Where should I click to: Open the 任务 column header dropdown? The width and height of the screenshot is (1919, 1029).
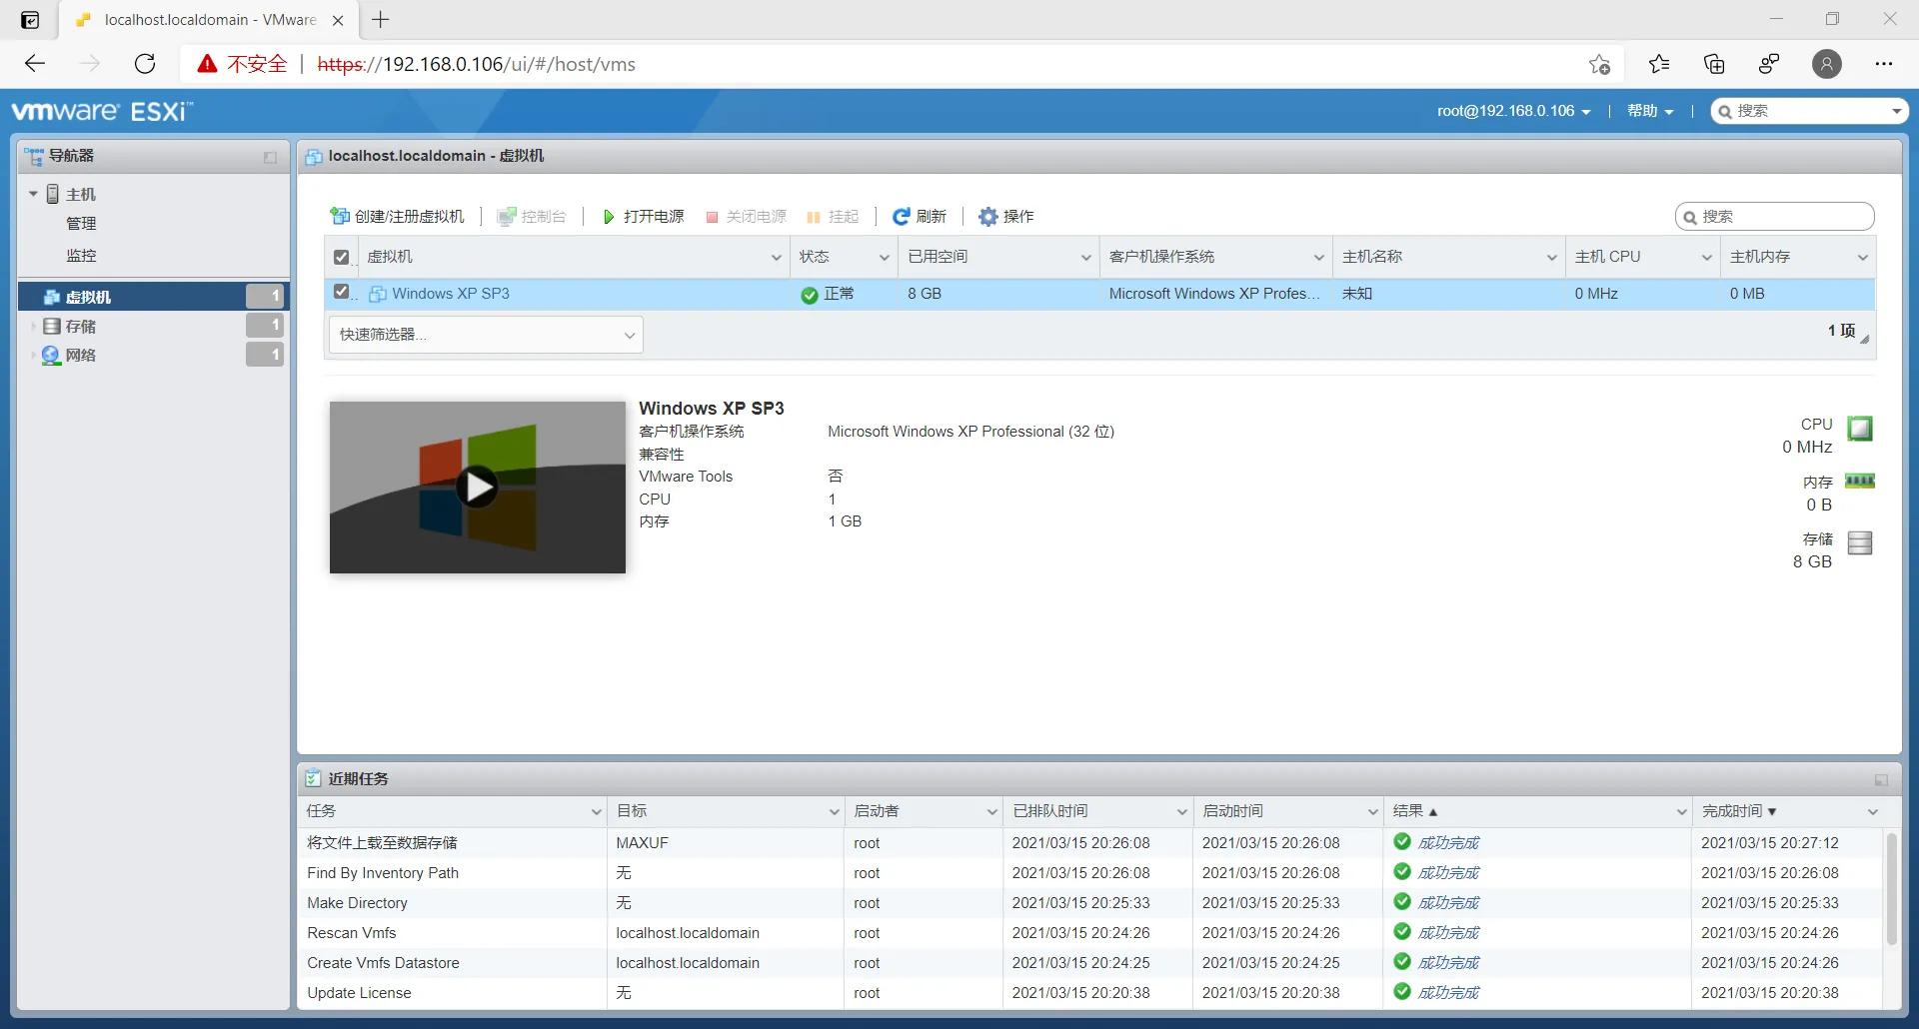(x=596, y=812)
